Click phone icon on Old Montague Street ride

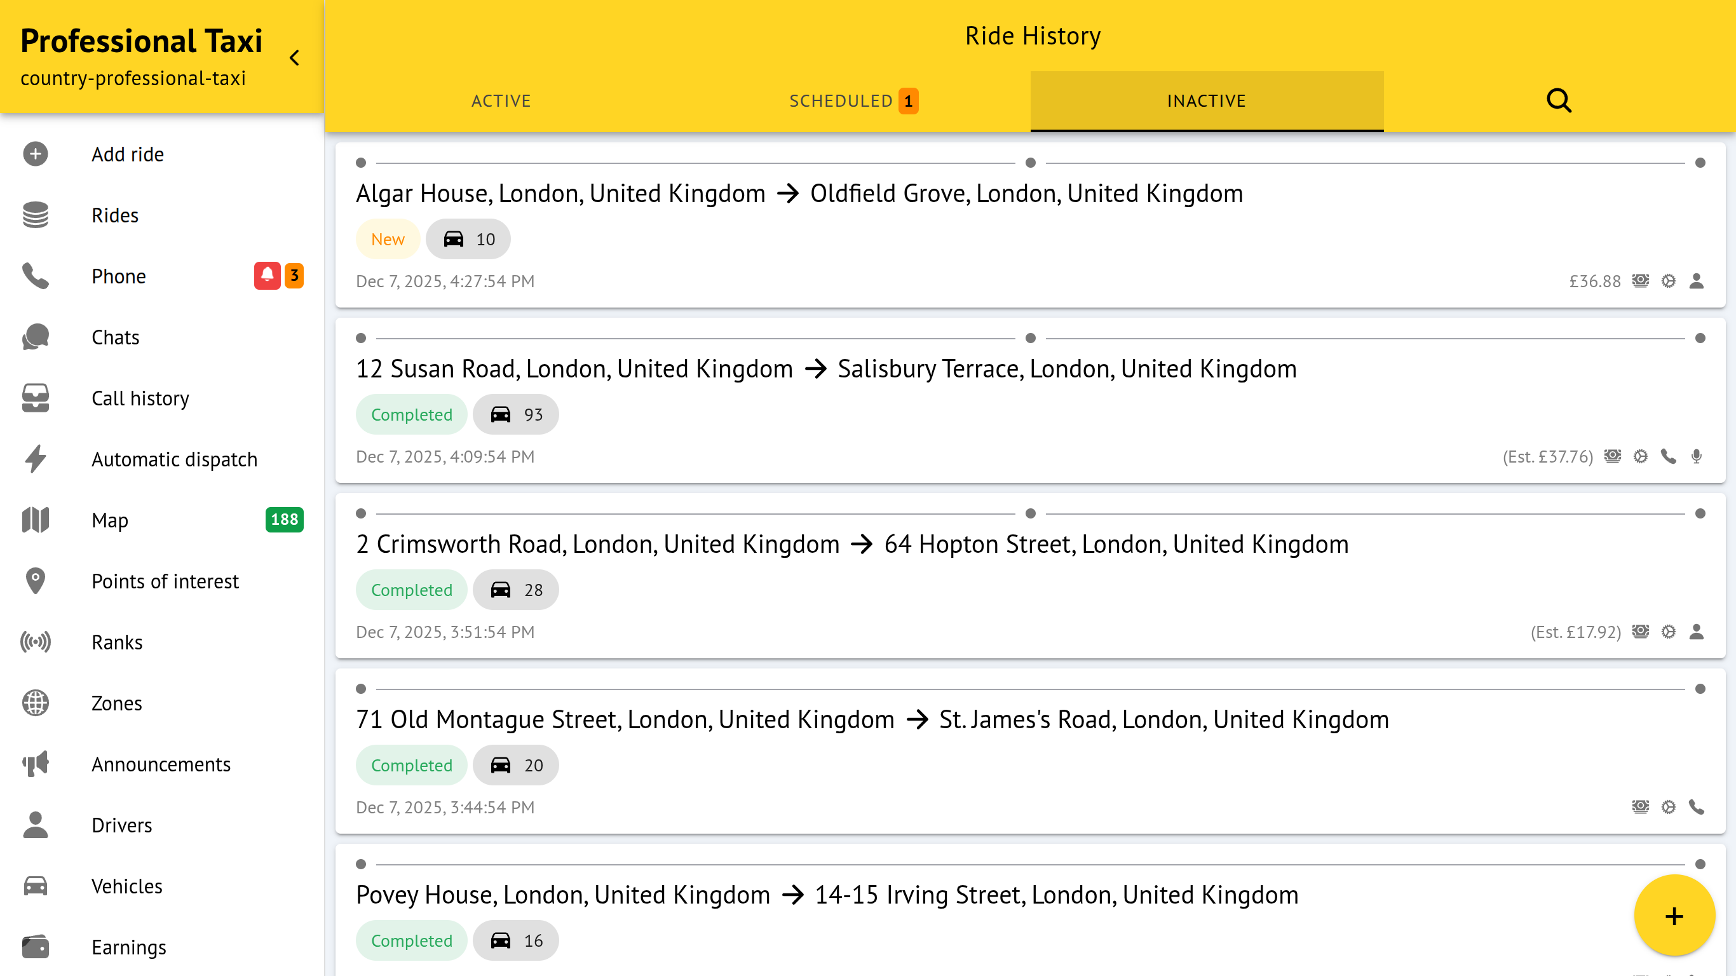[1696, 807]
